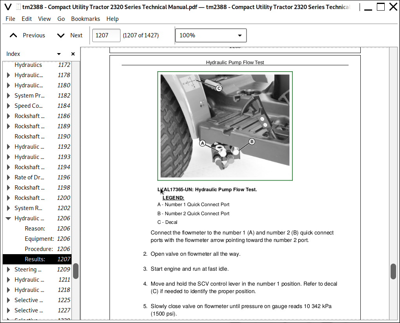Select Hydraulics bookmark on page 1172

click(37, 65)
